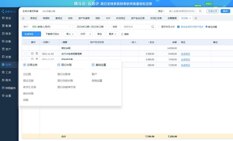Switch to the 录凭证 tab

tap(34, 18)
